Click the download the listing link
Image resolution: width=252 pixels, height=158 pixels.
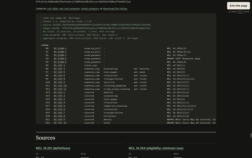[115, 9]
